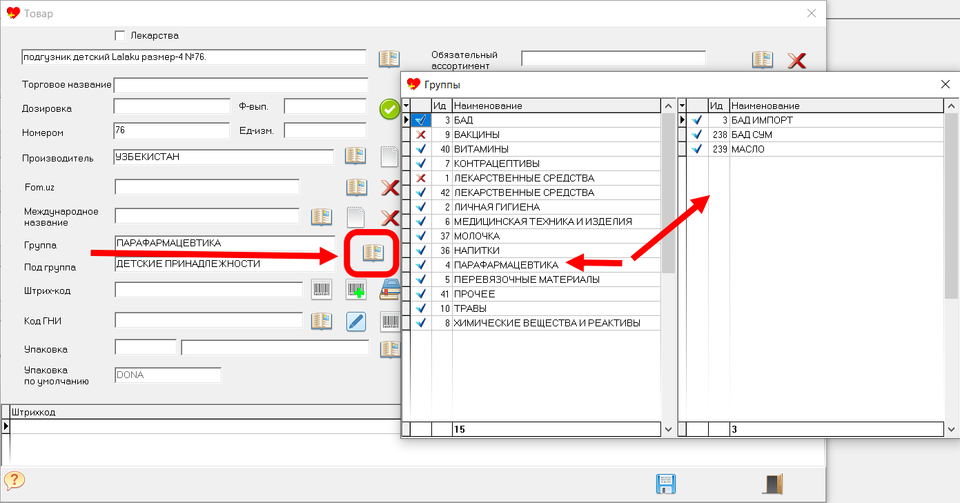960x503 pixels.
Task: Close the Группы window
Action: pos(946,84)
